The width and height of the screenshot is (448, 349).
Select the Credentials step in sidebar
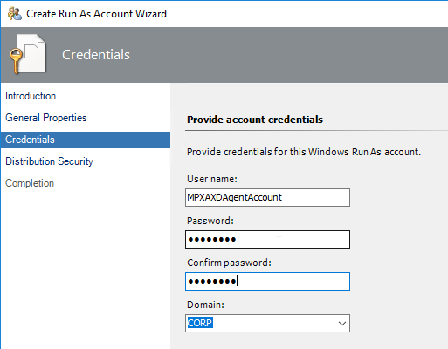86,140
